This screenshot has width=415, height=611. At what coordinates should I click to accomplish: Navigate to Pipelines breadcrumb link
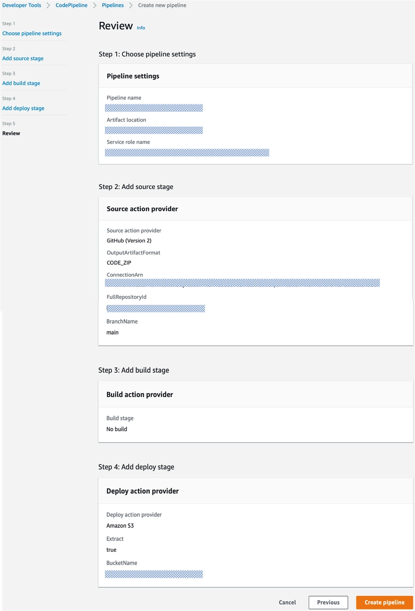click(113, 5)
